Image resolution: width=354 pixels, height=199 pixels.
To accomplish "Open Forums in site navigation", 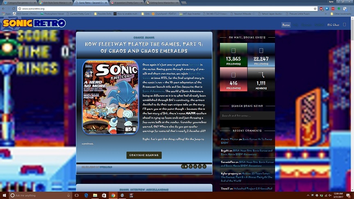I will tap(306, 25).
